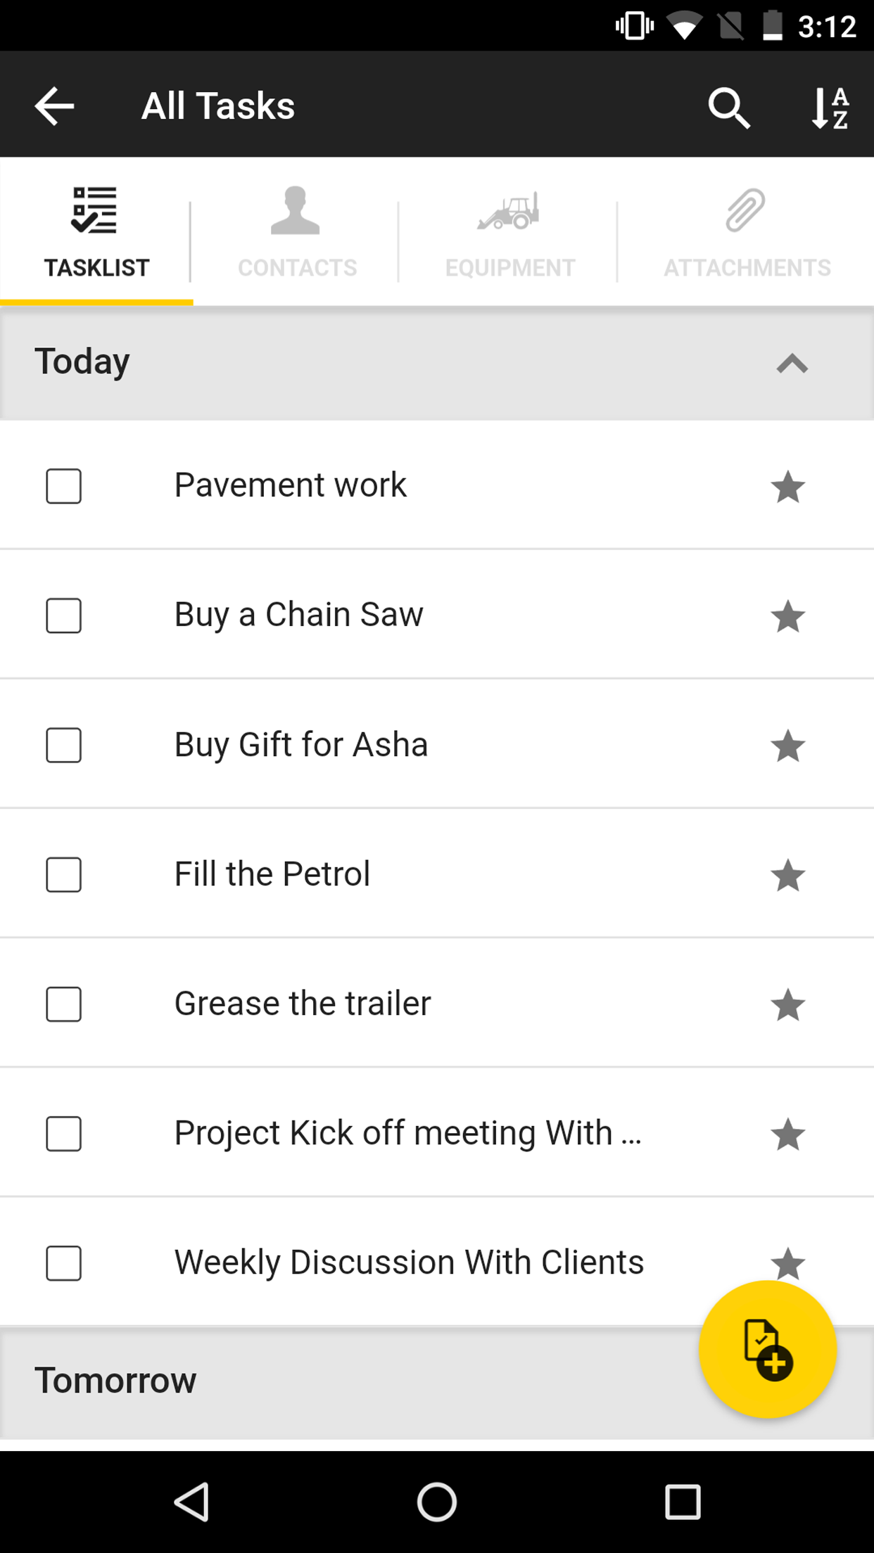This screenshot has height=1553, width=874.
Task: Tap the Android home button
Action: pos(436,1502)
